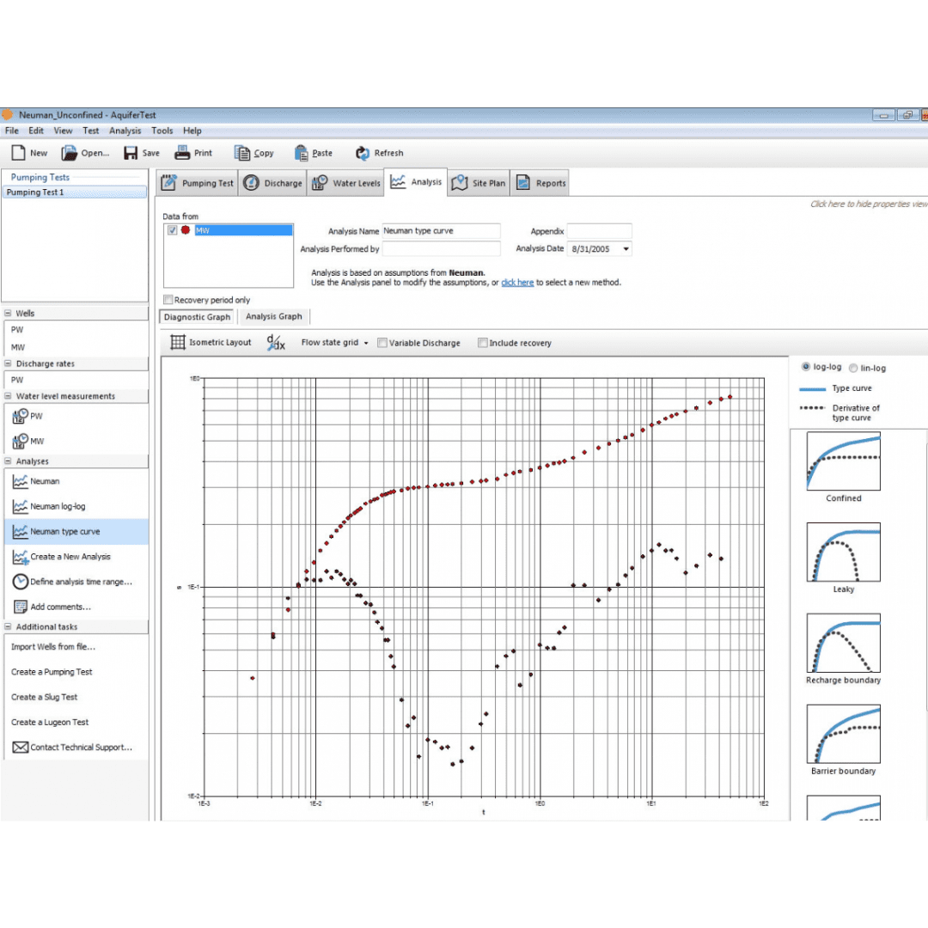
Task: Select the Leaky type curve thumbnail
Action: [843, 553]
